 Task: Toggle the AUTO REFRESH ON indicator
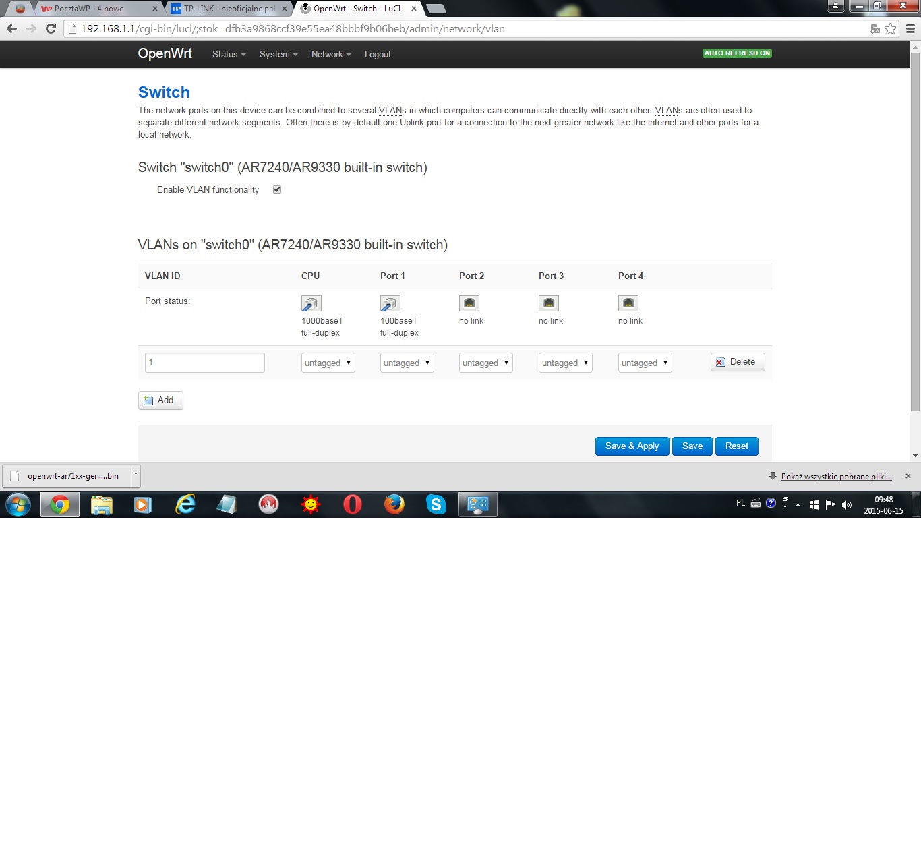[x=736, y=53]
